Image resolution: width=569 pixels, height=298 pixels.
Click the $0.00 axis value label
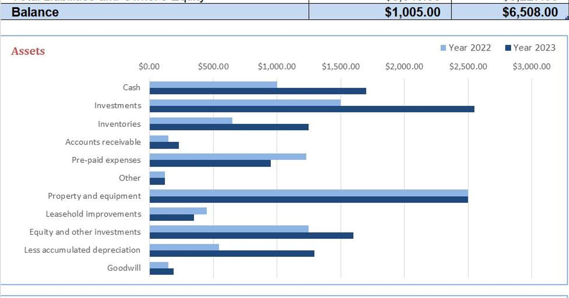point(150,67)
